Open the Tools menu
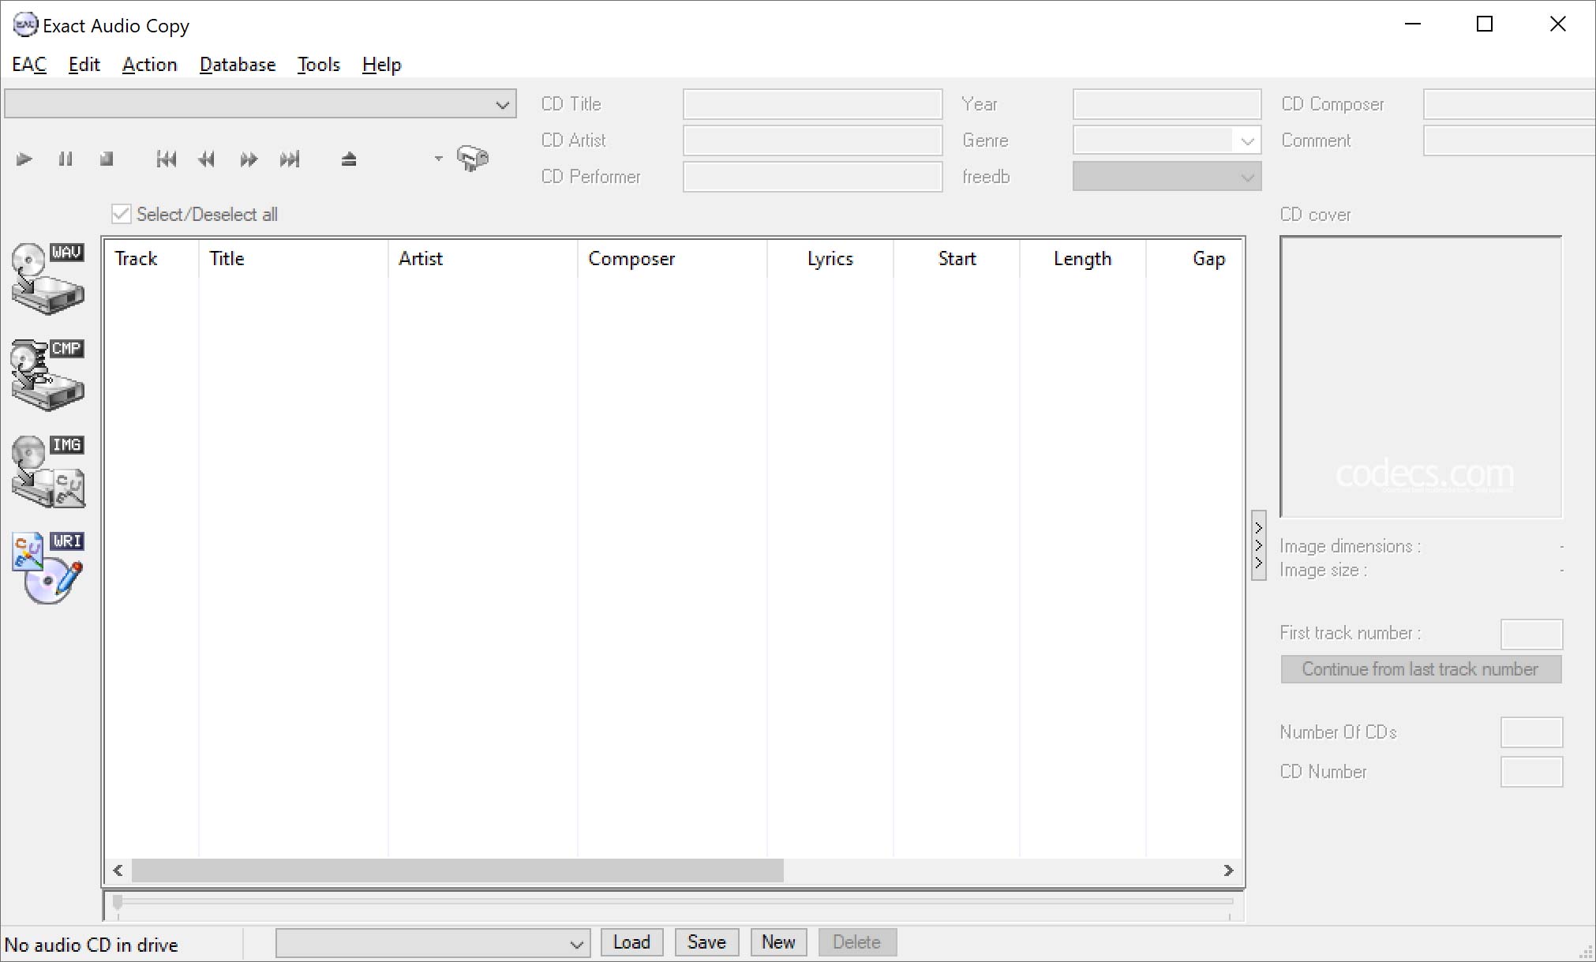This screenshot has height=962, width=1596. [318, 65]
